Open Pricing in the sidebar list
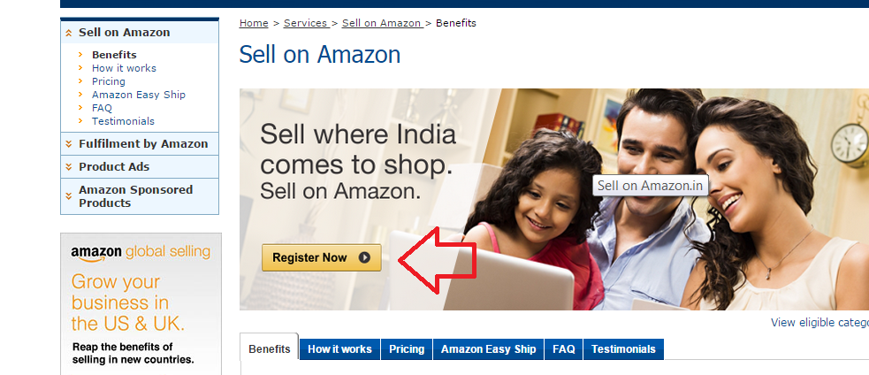Image resolution: width=869 pixels, height=375 pixels. tap(109, 81)
